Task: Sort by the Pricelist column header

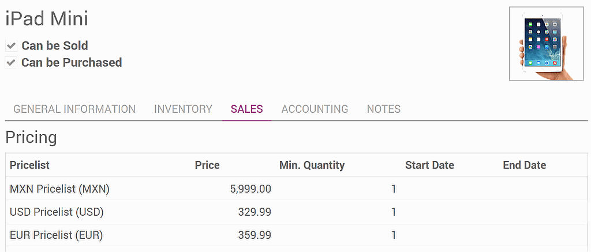Action: coord(29,165)
